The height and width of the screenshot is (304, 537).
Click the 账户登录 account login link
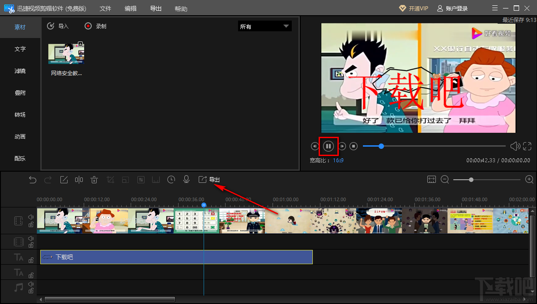452,8
